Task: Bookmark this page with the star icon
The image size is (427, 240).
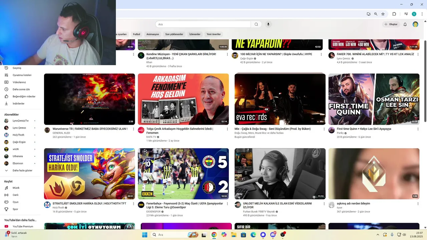Action: pyautogui.click(x=383, y=14)
